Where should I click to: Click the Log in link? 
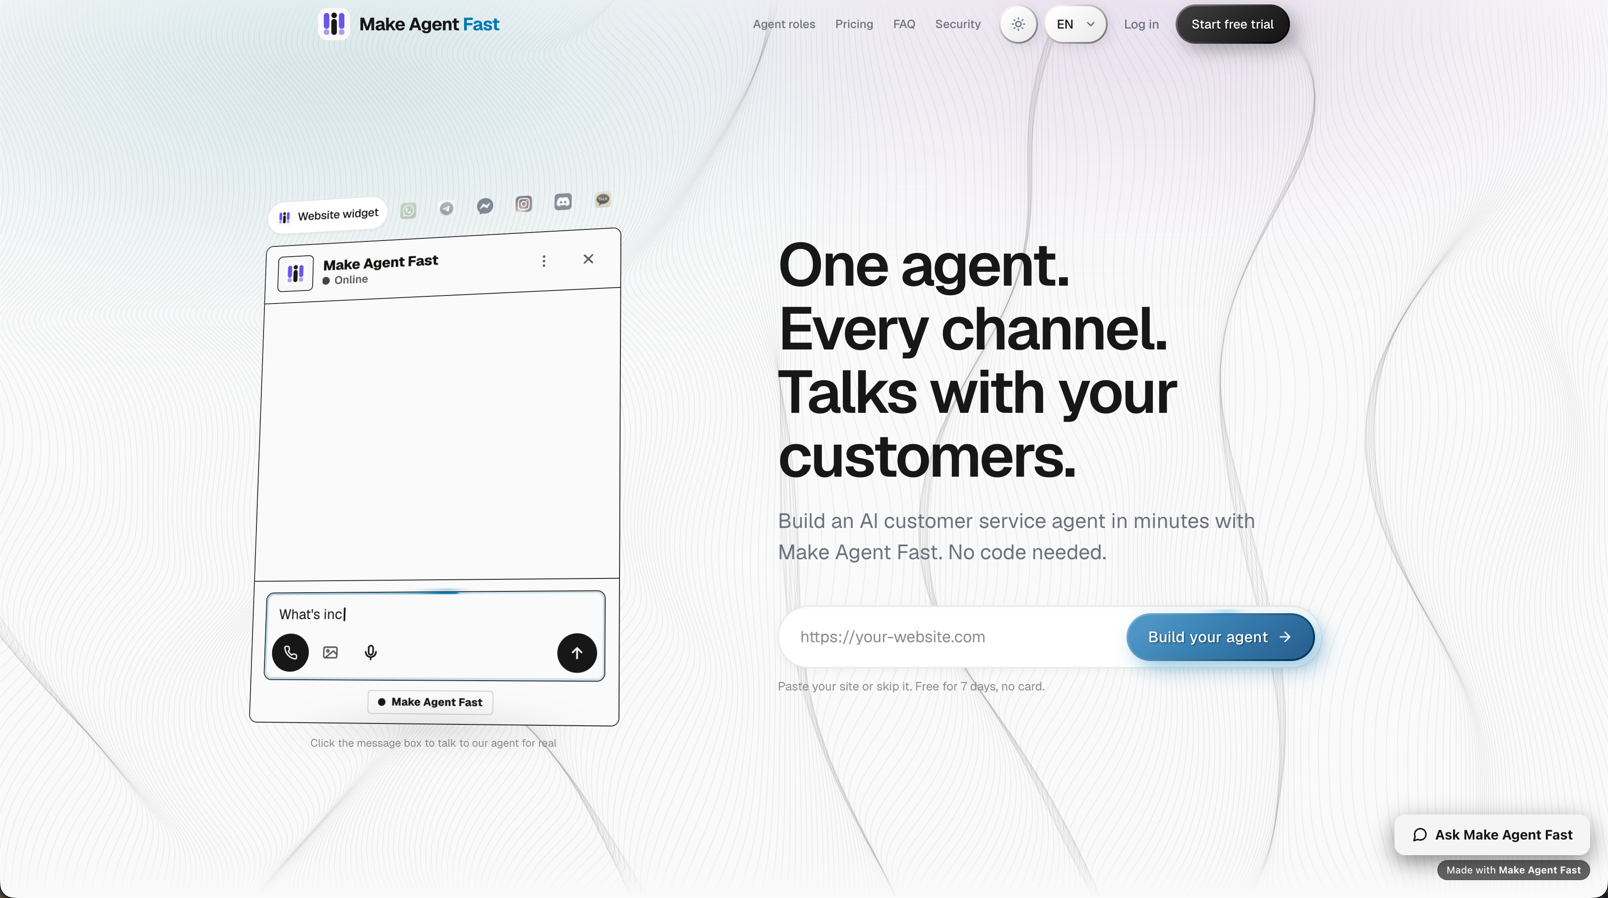1141,24
